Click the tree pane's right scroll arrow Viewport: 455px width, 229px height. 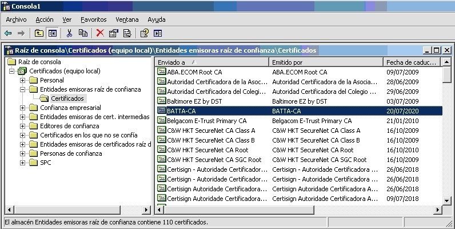click(x=146, y=210)
